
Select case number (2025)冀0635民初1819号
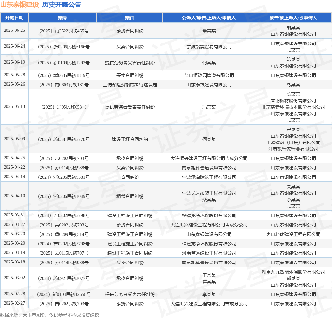click(64, 75)
